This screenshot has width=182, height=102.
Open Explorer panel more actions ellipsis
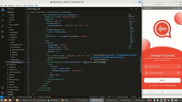coord(22,9)
